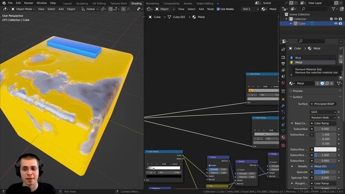Open the Object properties tab
The width and height of the screenshot is (345, 194).
pyautogui.click(x=283, y=99)
